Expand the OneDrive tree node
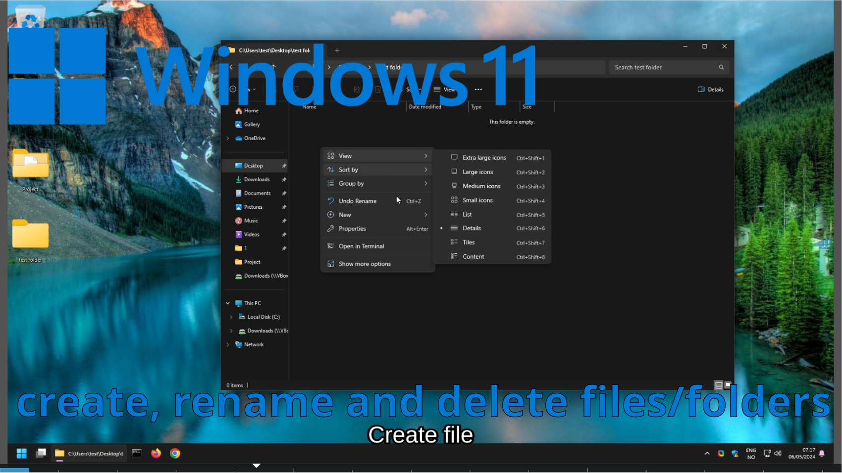842x473 pixels. tap(228, 139)
